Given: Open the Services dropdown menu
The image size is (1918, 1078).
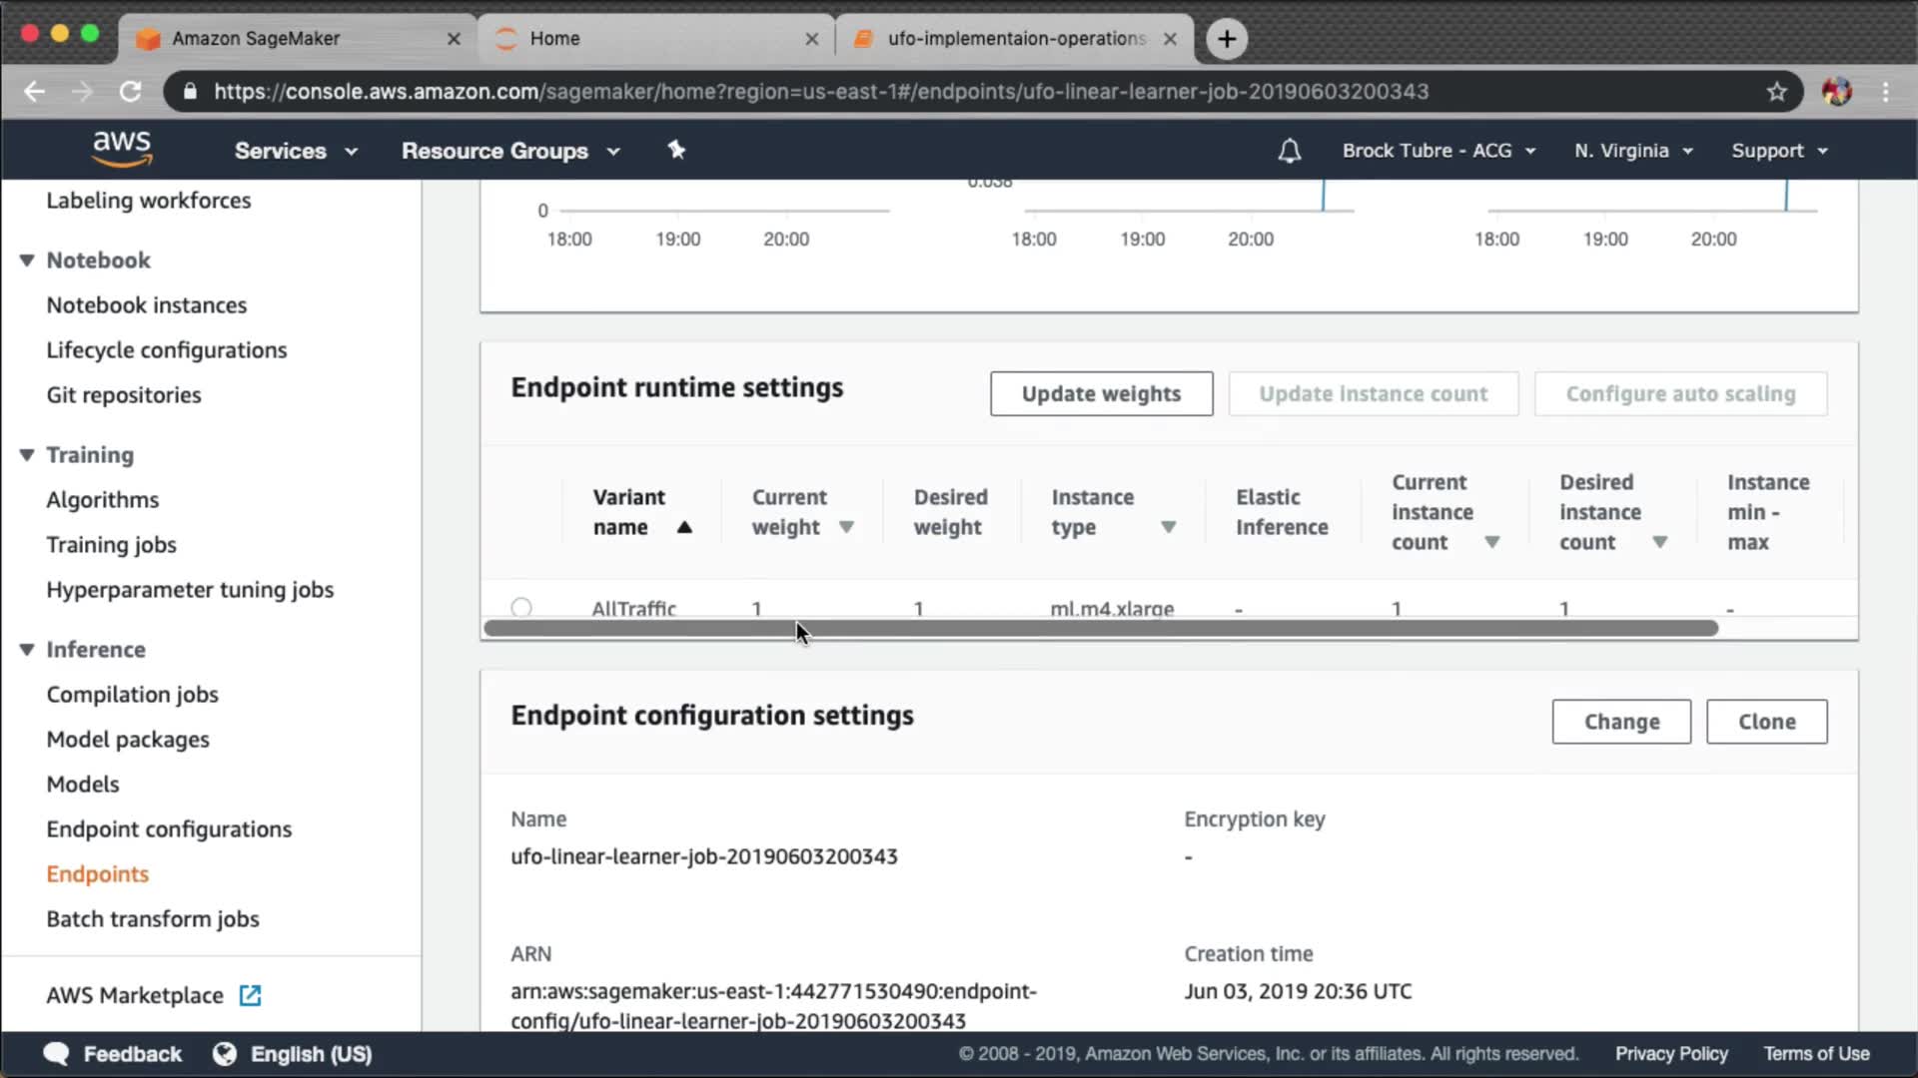Looking at the screenshot, I should pos(296,151).
